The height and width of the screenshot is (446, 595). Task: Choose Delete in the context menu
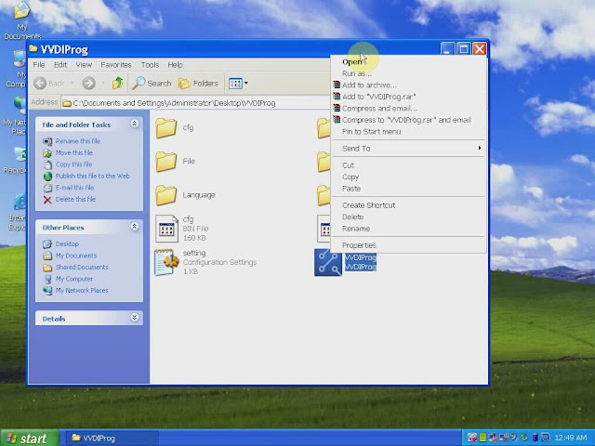coord(409,216)
